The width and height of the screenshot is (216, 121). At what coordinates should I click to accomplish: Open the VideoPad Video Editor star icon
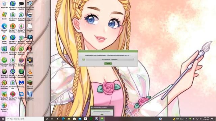30,62
